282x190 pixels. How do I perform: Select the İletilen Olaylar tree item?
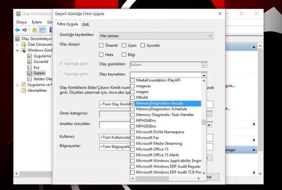click(x=43, y=79)
